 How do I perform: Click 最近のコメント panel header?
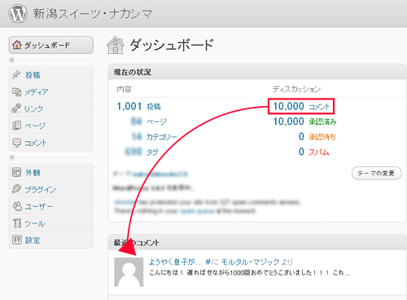coord(256,242)
